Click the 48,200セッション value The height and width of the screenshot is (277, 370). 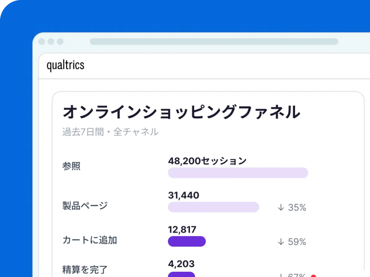207,161
